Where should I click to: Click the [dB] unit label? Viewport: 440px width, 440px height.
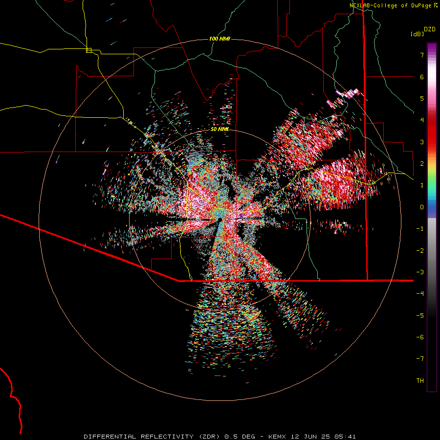pos(417,34)
